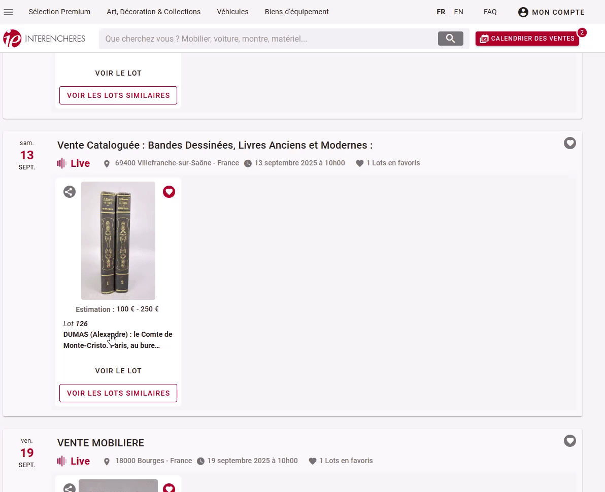Click Voir les lots similaires for Dumas lot
605x492 pixels.
(x=118, y=393)
